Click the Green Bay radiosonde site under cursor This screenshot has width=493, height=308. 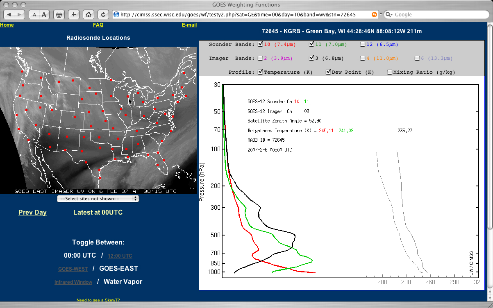point(128,97)
